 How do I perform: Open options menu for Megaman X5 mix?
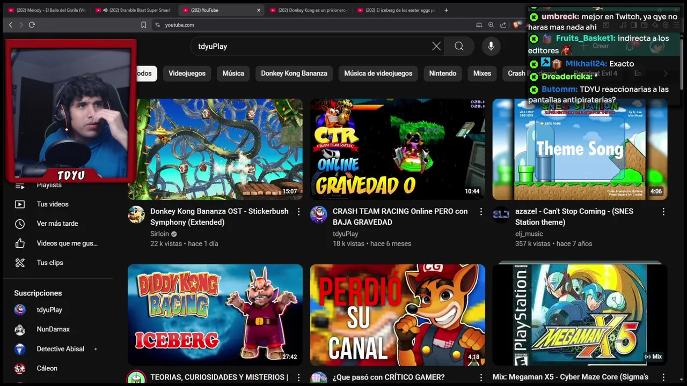tap(663, 377)
